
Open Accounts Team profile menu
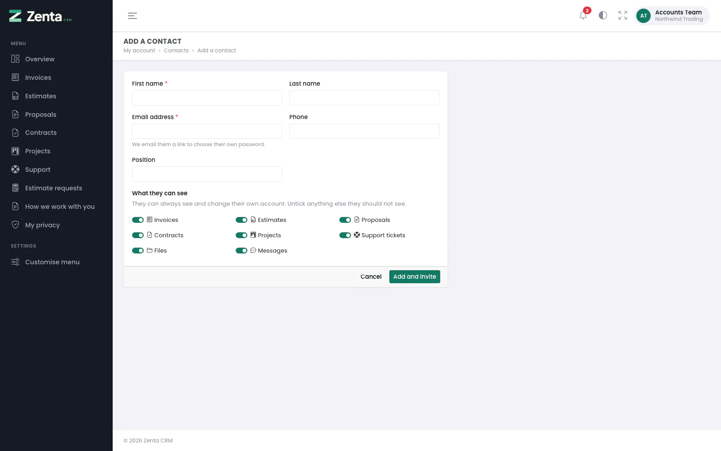coord(672,16)
